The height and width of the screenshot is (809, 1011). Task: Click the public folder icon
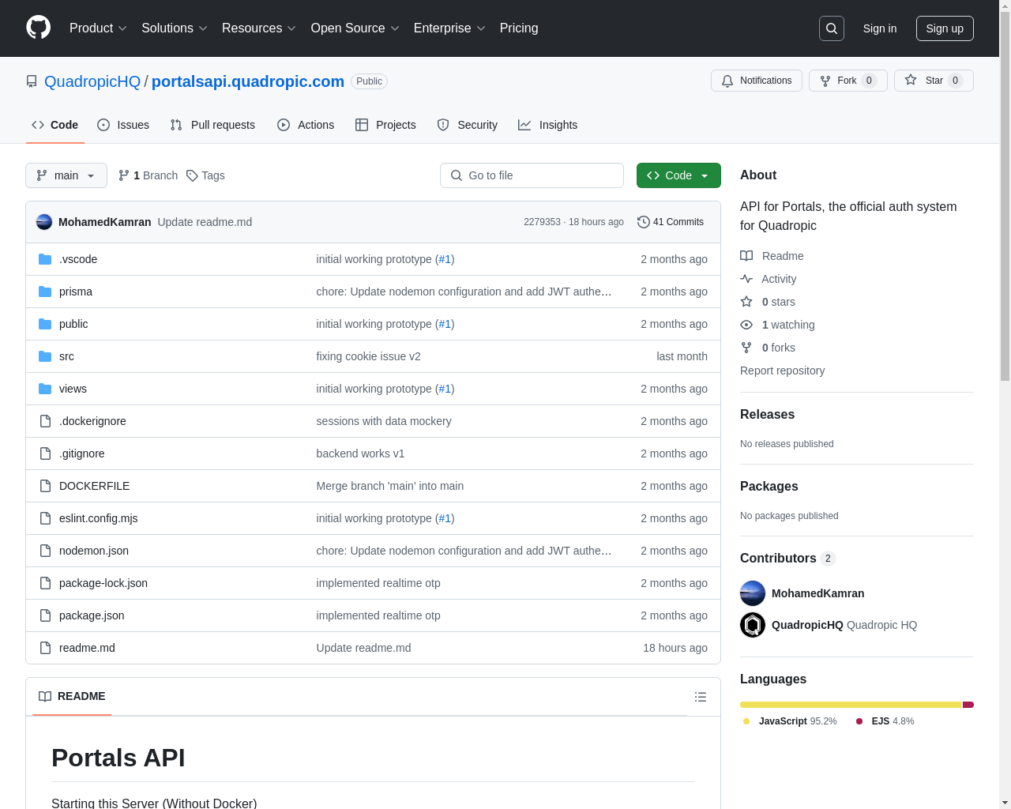[45, 324]
